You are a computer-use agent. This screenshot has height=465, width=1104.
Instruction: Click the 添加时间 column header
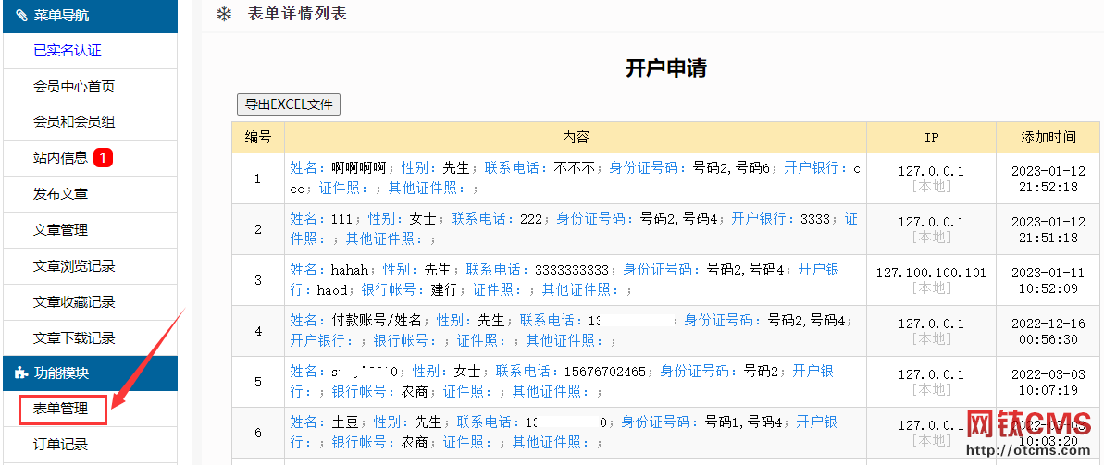click(x=1048, y=138)
